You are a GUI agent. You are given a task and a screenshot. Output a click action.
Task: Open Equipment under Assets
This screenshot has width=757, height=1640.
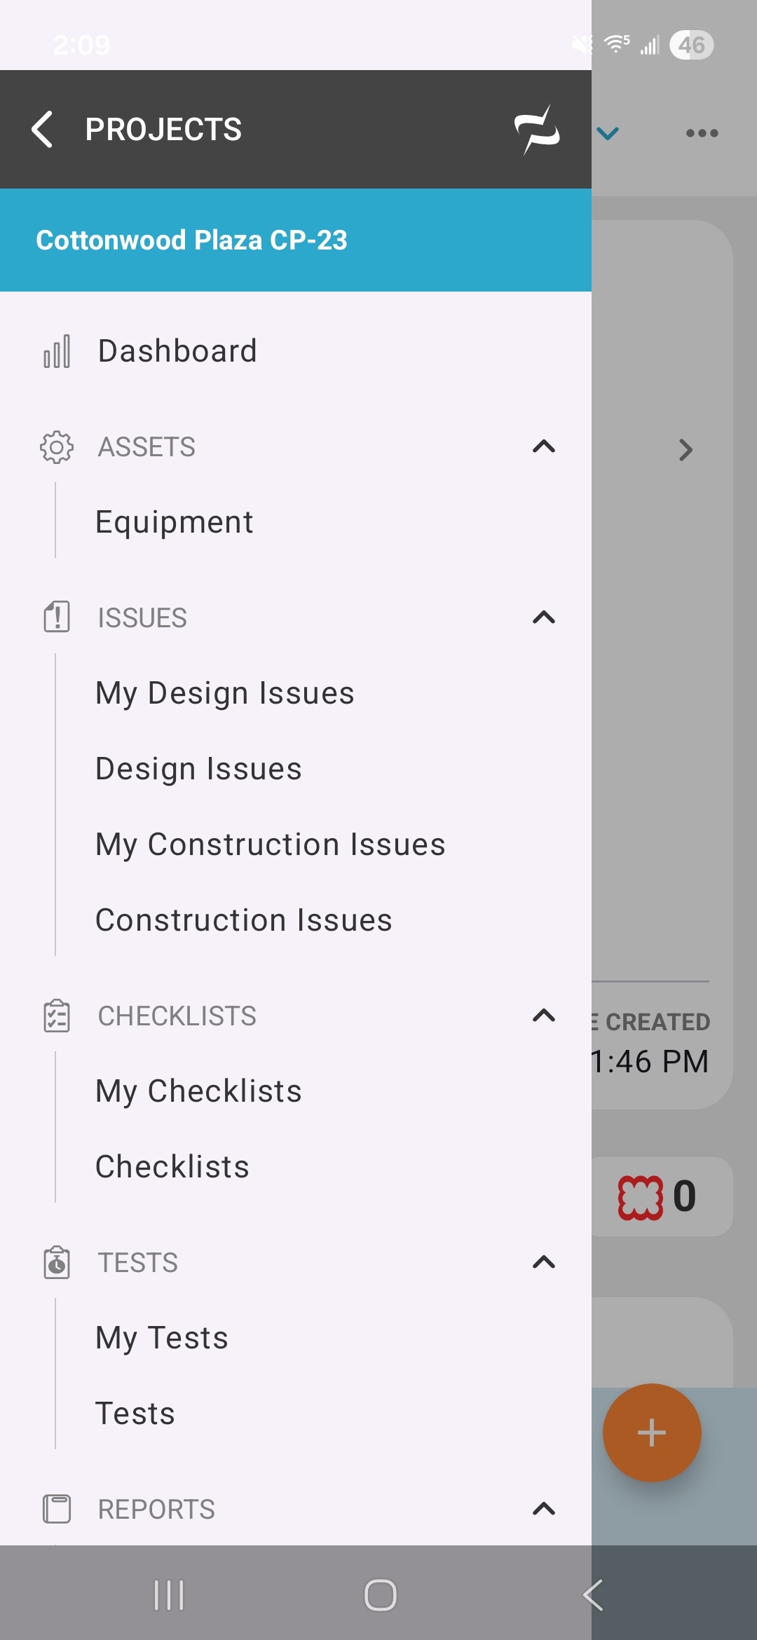(x=175, y=522)
